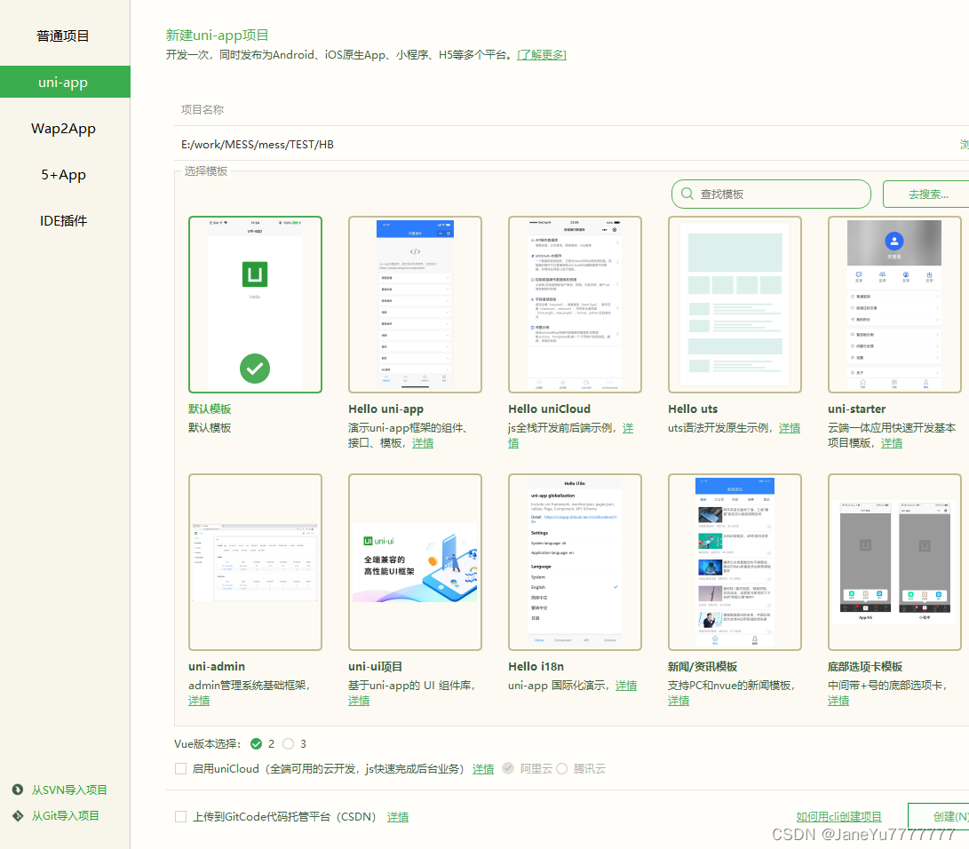Viewport: 969px width, 849px height.
Task: Select the 腾讯云 radio option
Action: [x=561, y=769]
